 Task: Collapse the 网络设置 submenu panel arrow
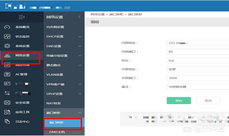(x=79, y=17)
